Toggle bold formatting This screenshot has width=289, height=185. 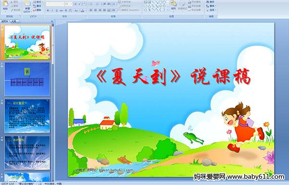pos(48,11)
